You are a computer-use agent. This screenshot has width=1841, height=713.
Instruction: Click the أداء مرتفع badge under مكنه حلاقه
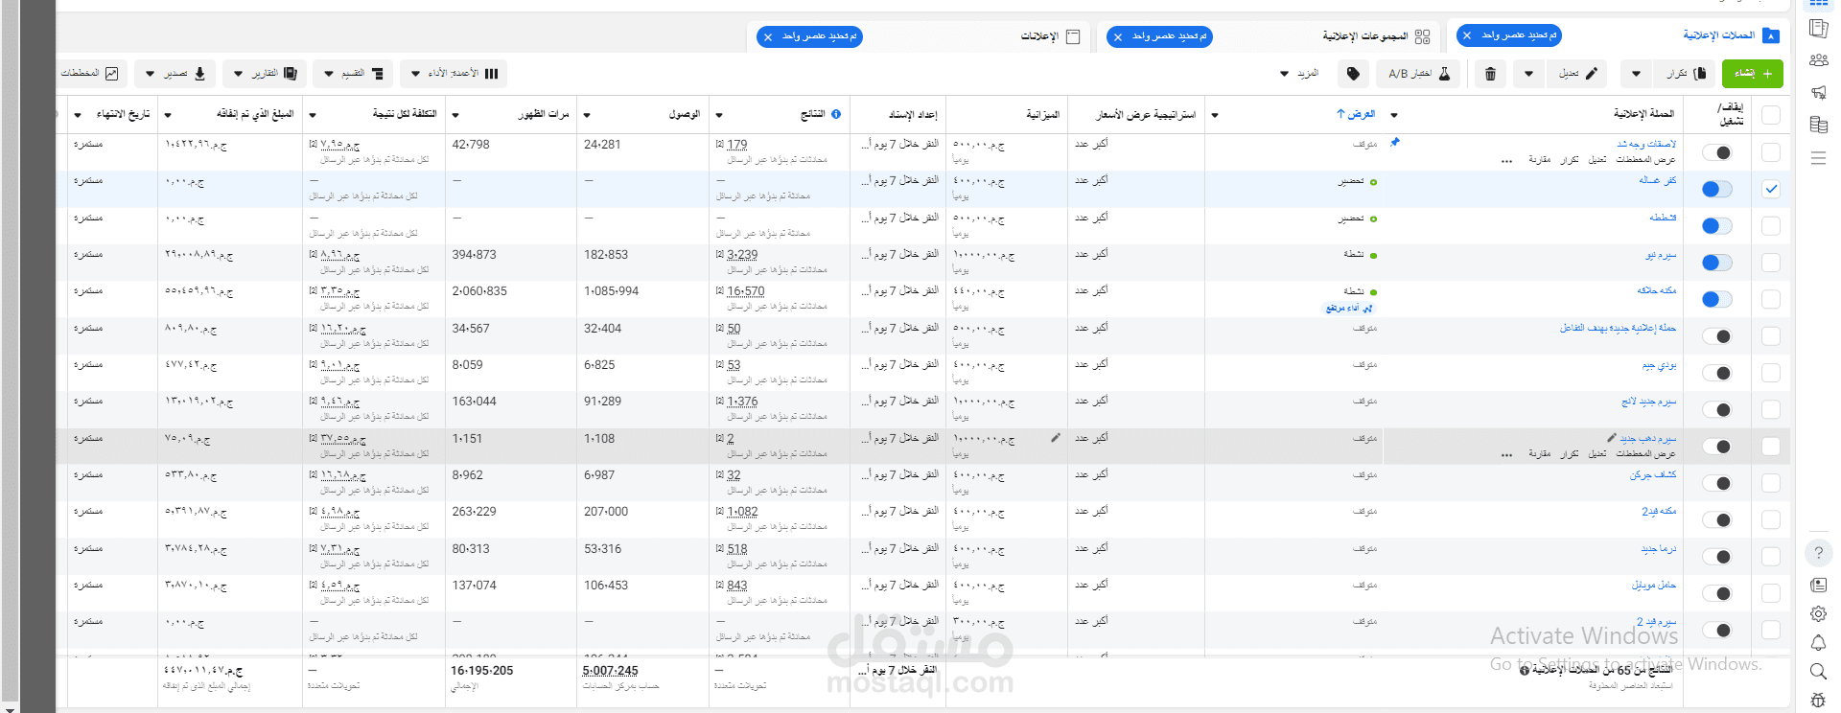pyautogui.click(x=1349, y=309)
